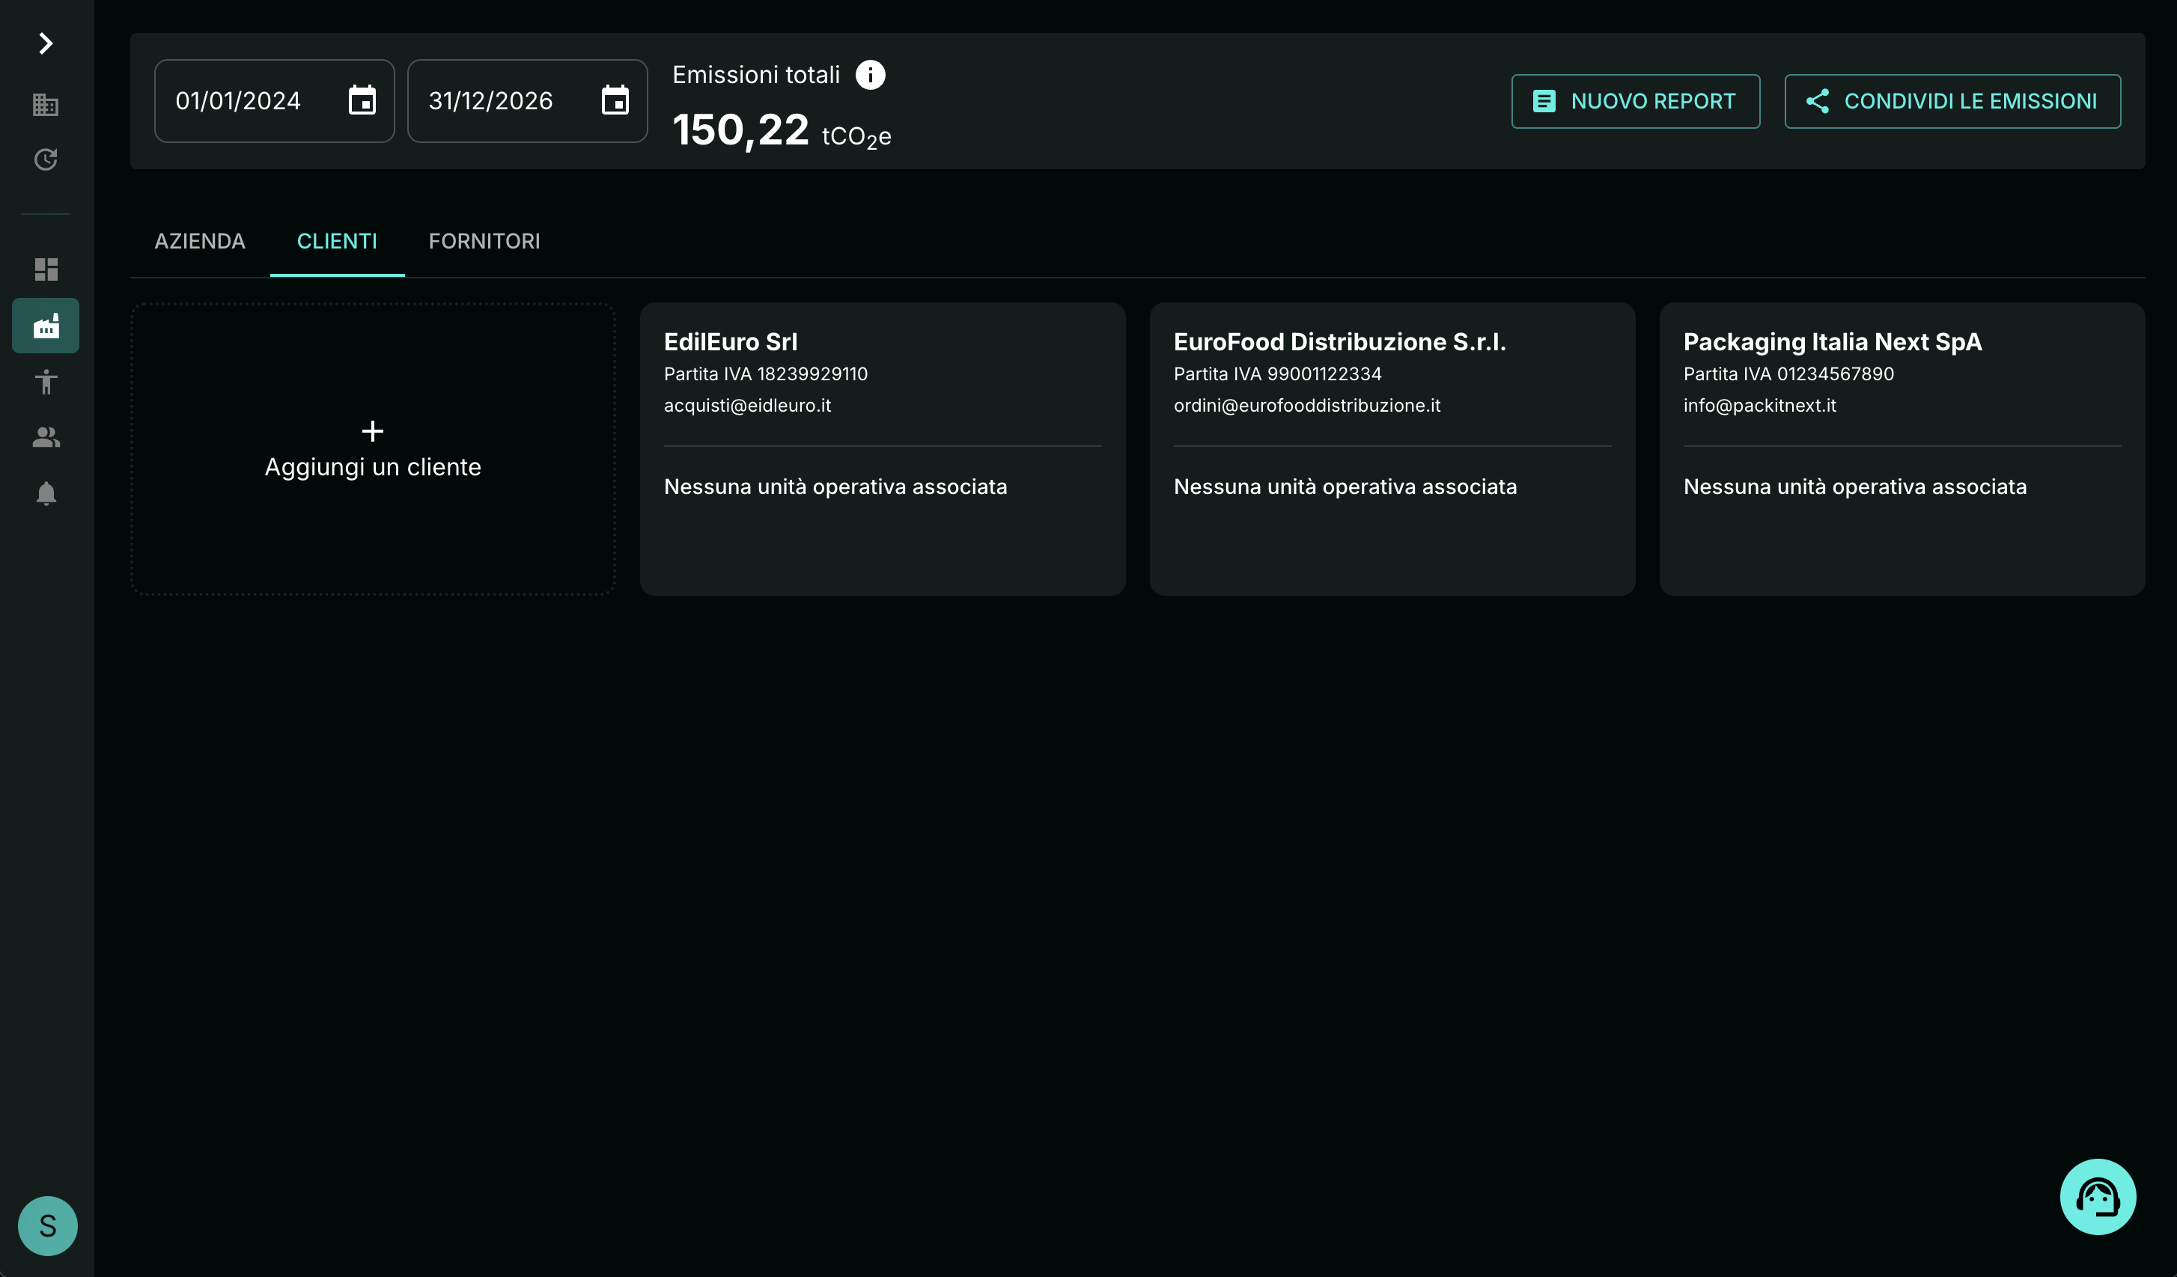Image resolution: width=2177 pixels, height=1277 pixels.
Task: Click the Emissioni totali info icon
Action: [870, 75]
